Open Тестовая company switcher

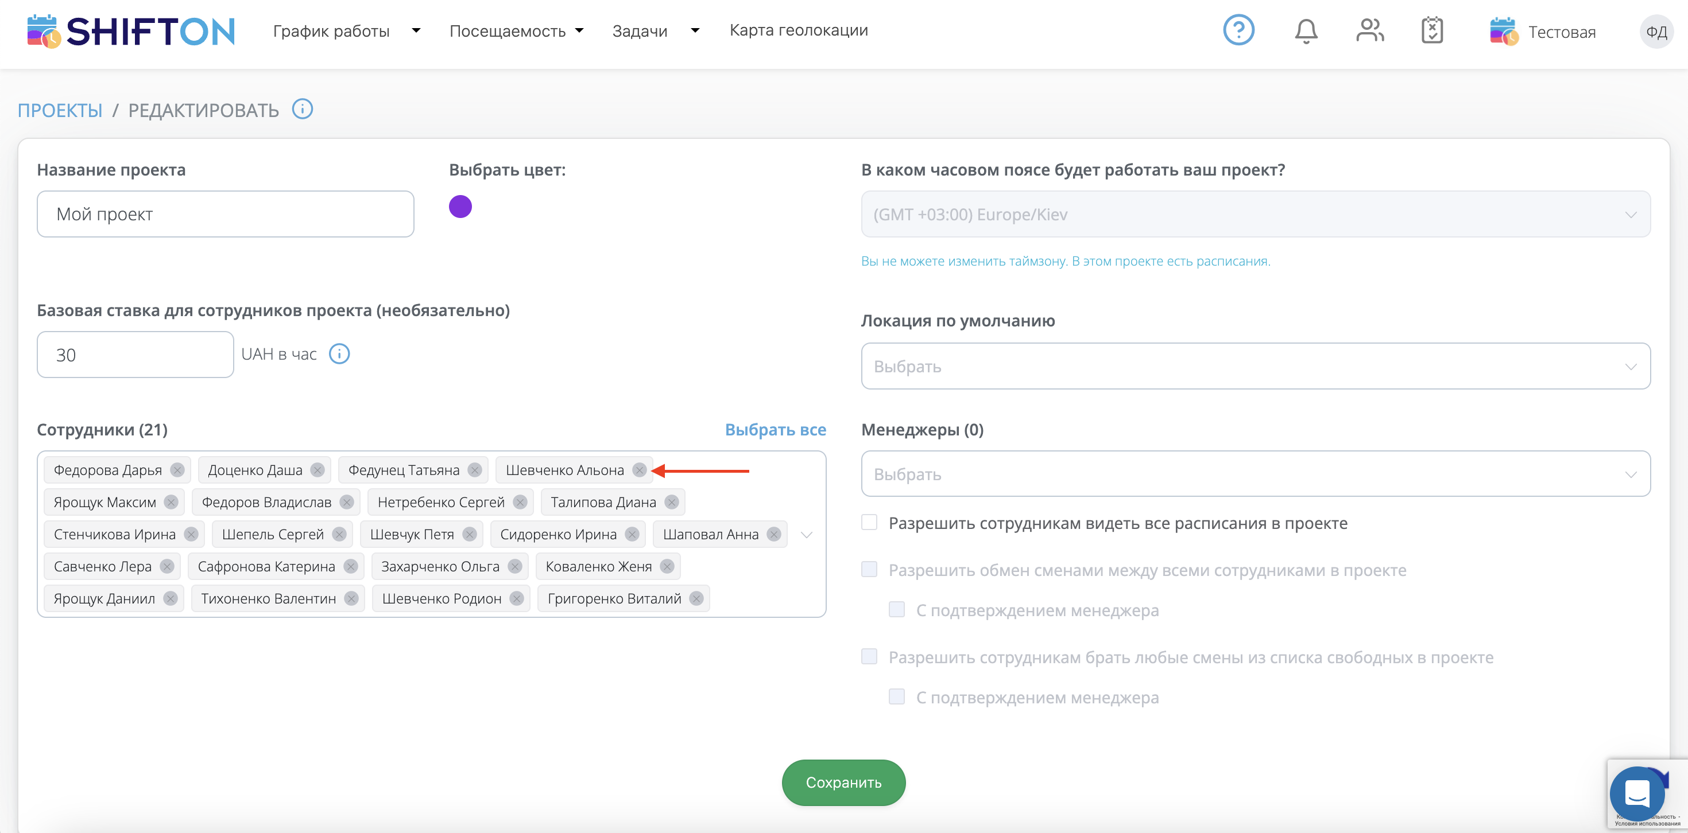[x=1543, y=32]
